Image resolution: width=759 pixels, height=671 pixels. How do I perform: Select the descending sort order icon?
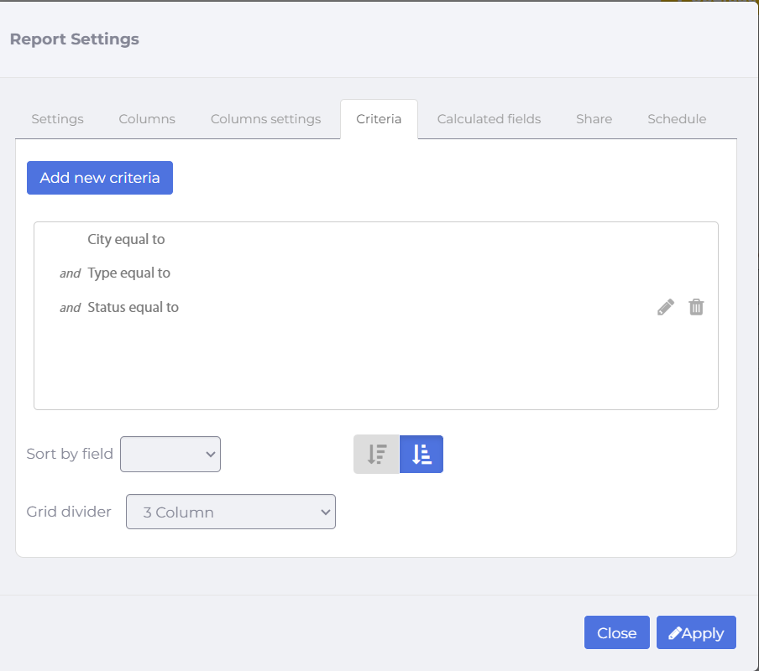point(376,454)
